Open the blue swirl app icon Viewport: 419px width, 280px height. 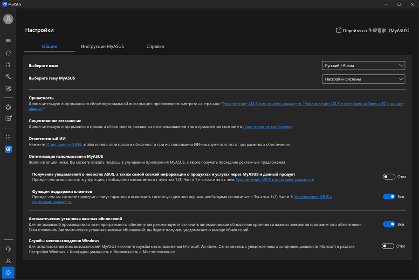[x=8, y=149]
